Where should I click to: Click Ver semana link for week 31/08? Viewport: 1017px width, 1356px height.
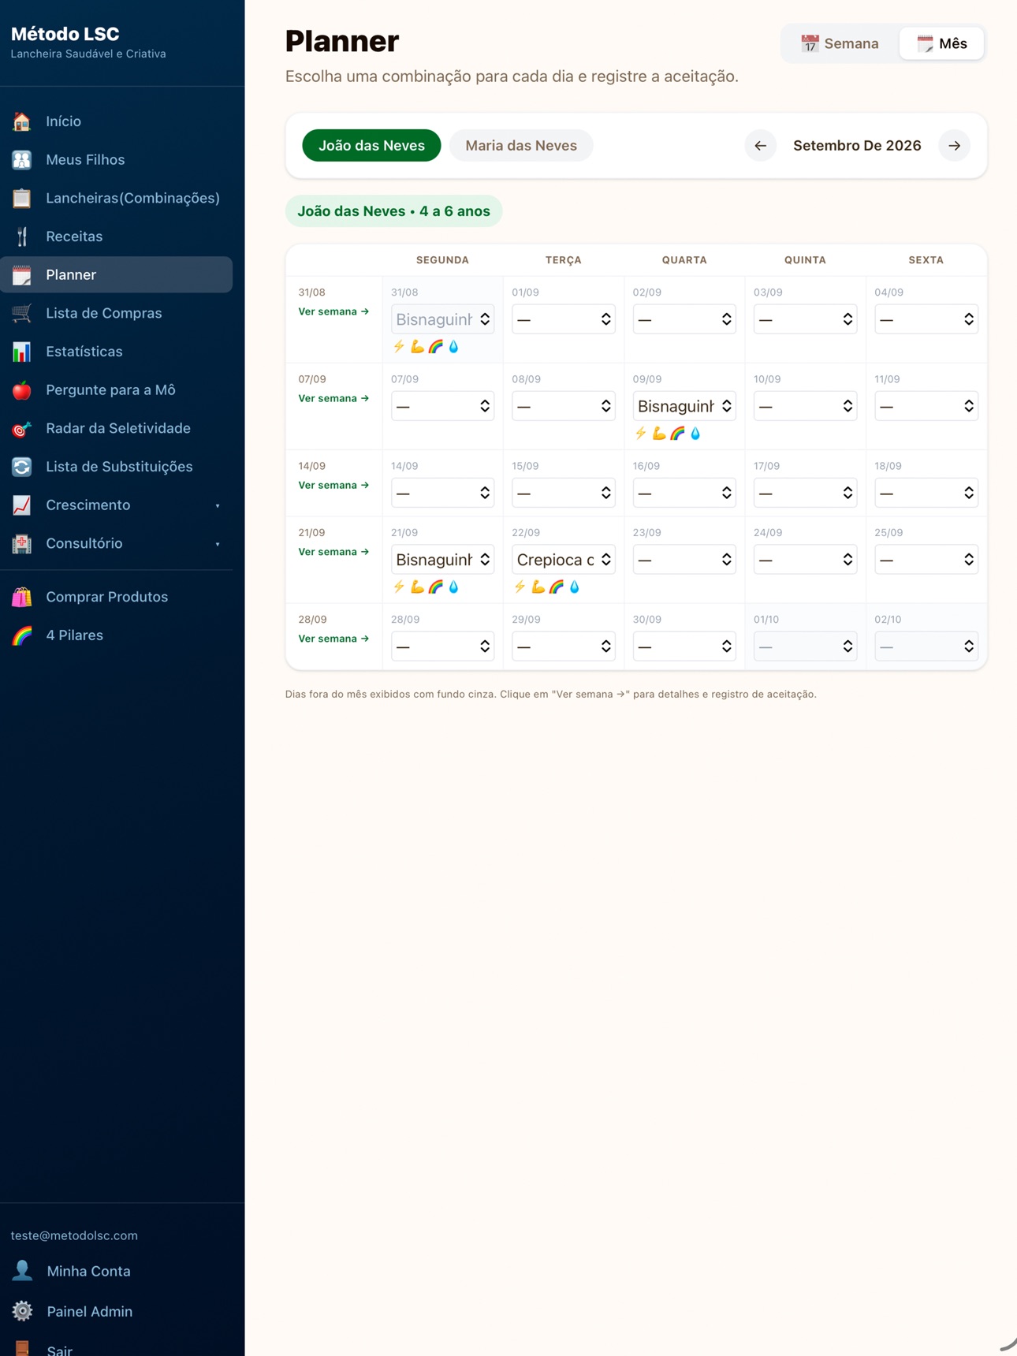(x=333, y=312)
